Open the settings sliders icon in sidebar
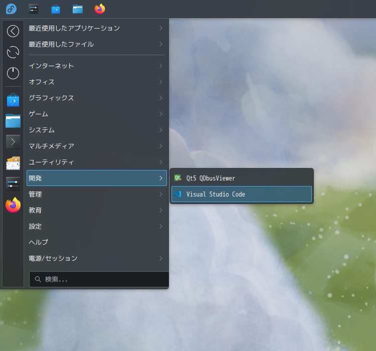The height and width of the screenshot is (351, 376). coord(13,184)
